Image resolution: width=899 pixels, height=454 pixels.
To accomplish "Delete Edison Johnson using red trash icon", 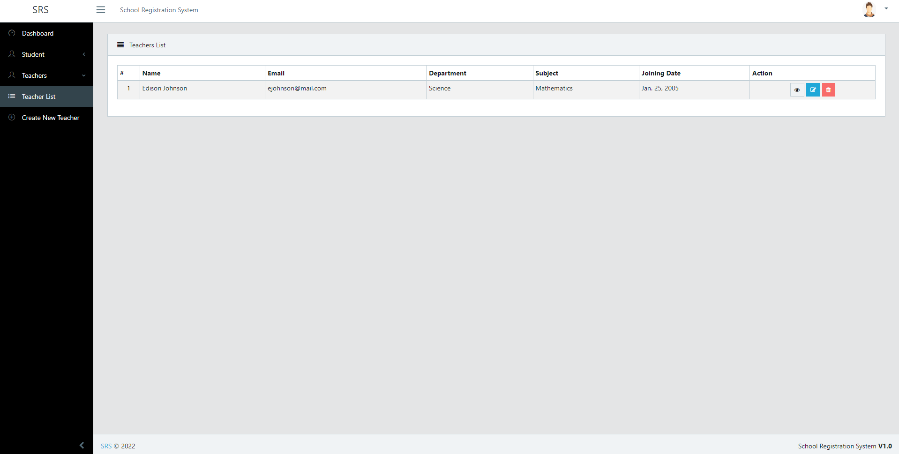I will coord(828,90).
